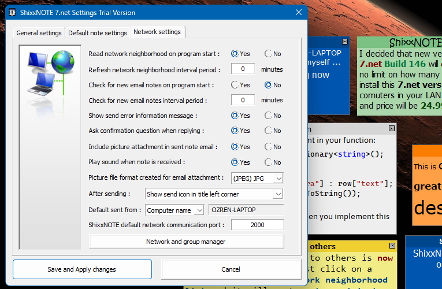Click the orange note behind the dialog

pos(427,185)
